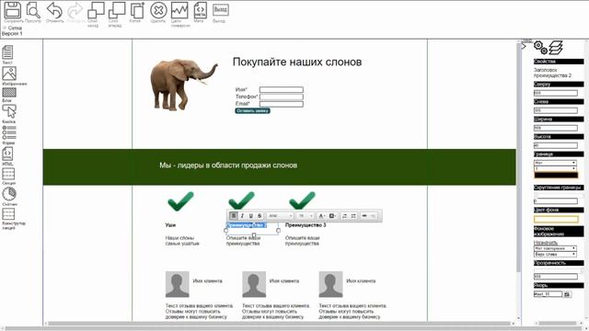Click the Phone (Телефон) form field
This screenshot has height=331, width=589.
pos(282,97)
